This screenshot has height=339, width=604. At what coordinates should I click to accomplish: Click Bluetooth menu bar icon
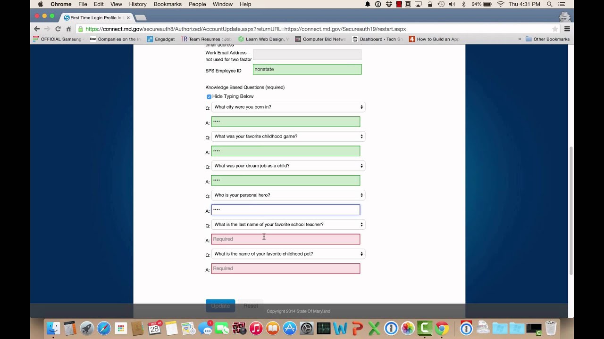tap(463, 4)
